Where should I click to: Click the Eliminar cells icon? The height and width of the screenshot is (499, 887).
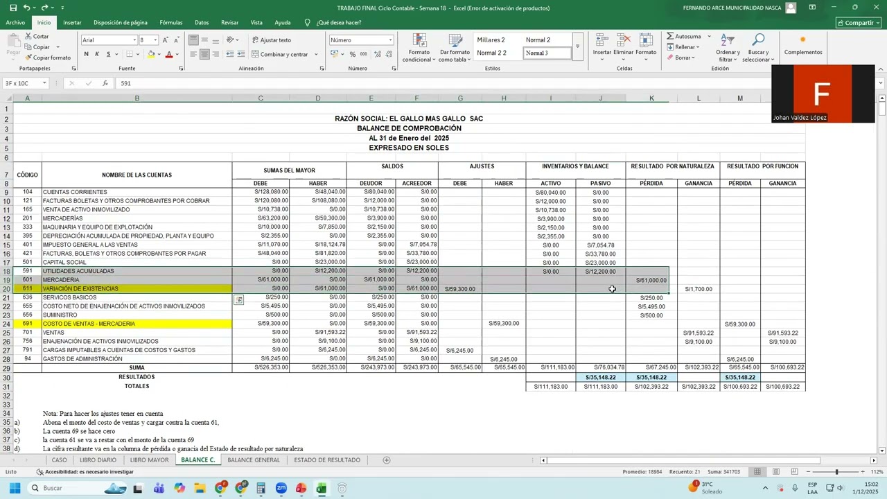(624, 40)
